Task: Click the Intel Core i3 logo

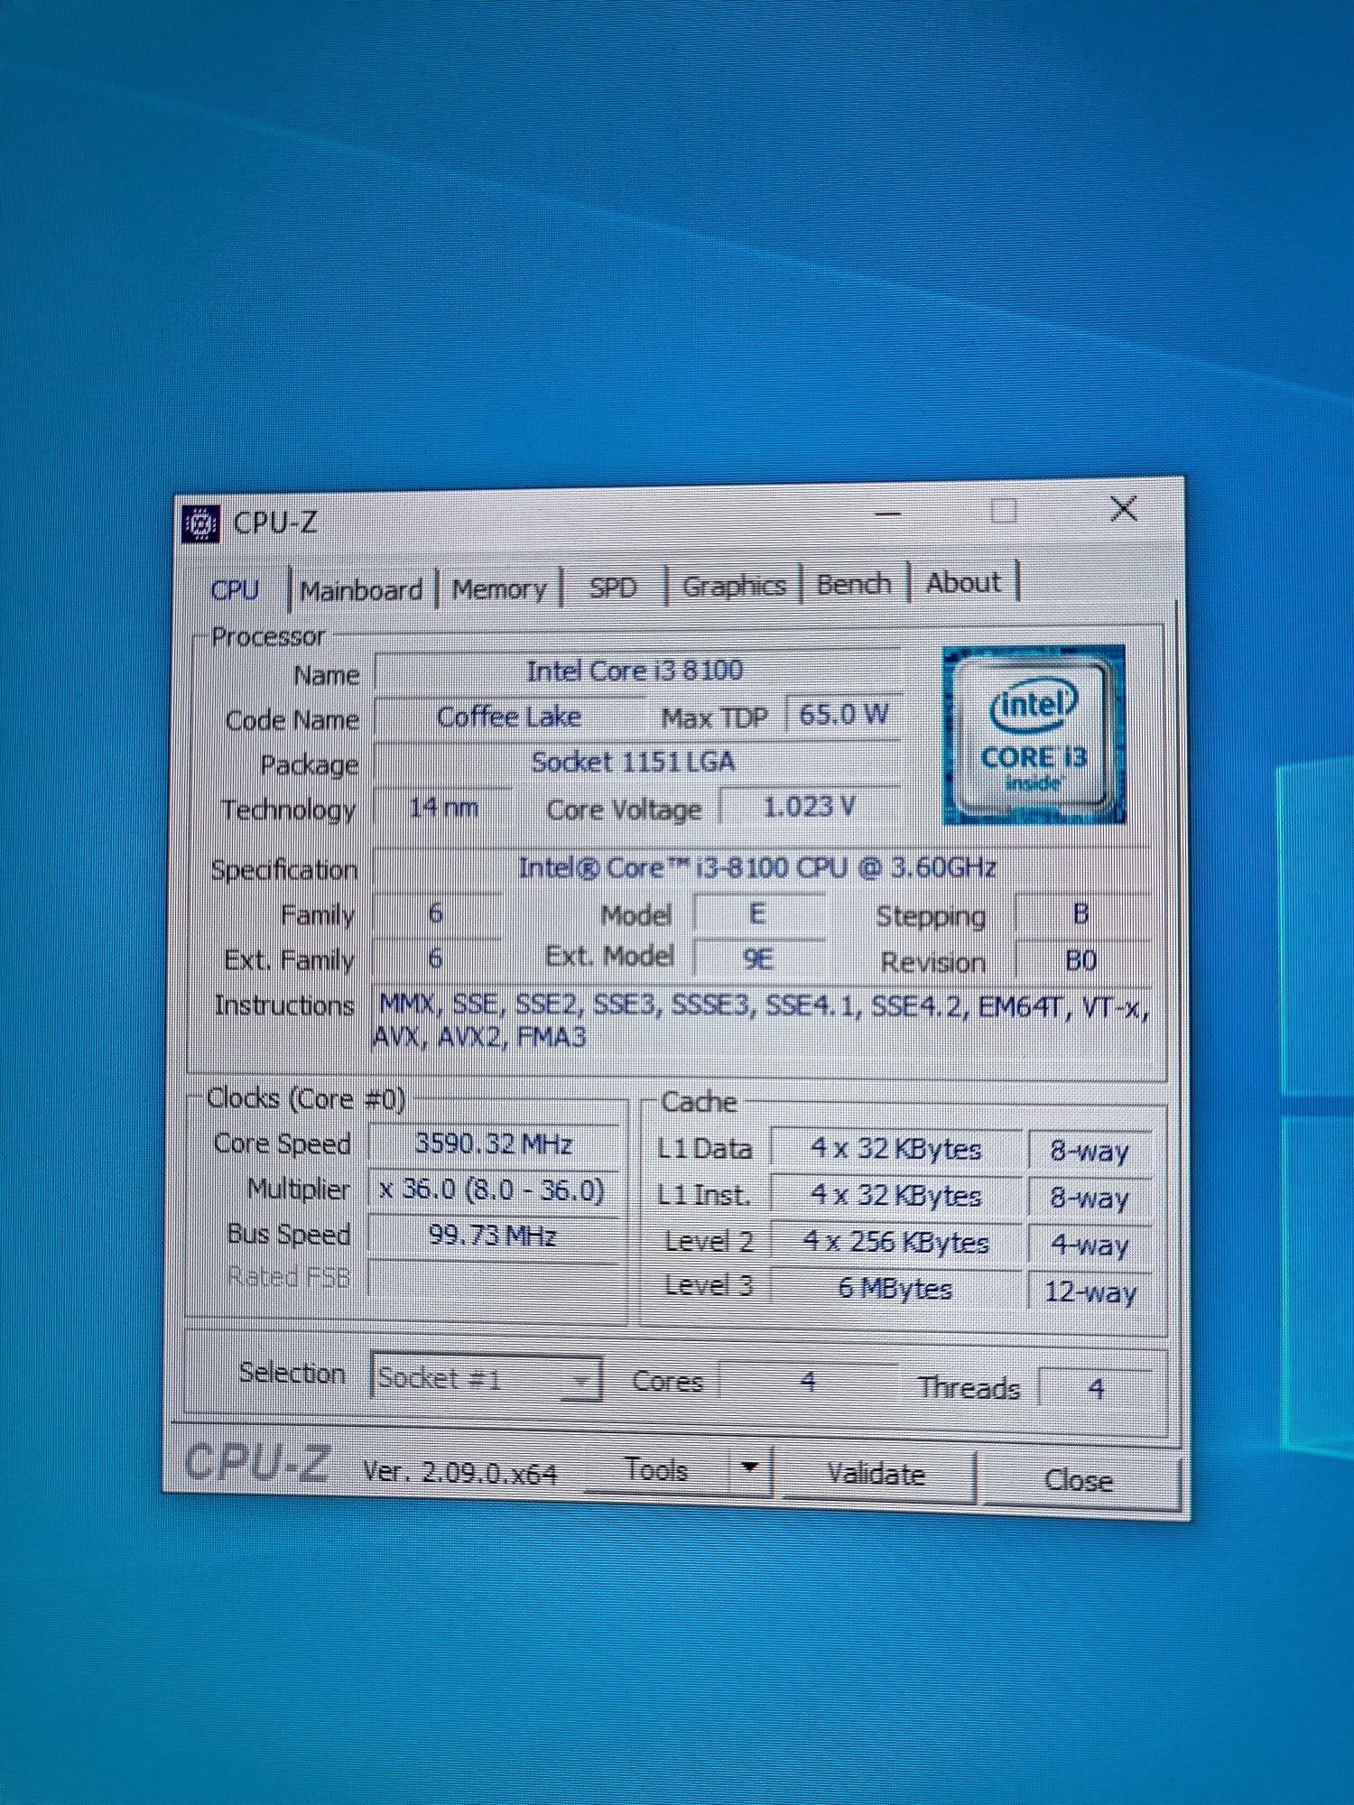Action: pos(1034,735)
